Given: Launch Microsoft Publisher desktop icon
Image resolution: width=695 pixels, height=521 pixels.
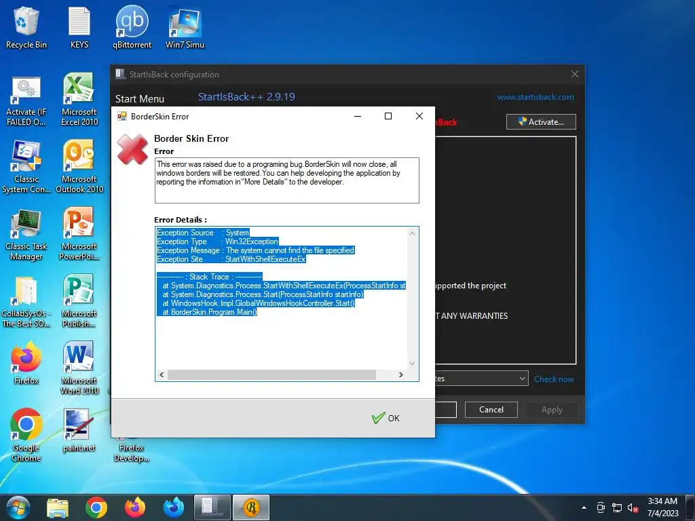Looking at the screenshot, I should point(79,301).
